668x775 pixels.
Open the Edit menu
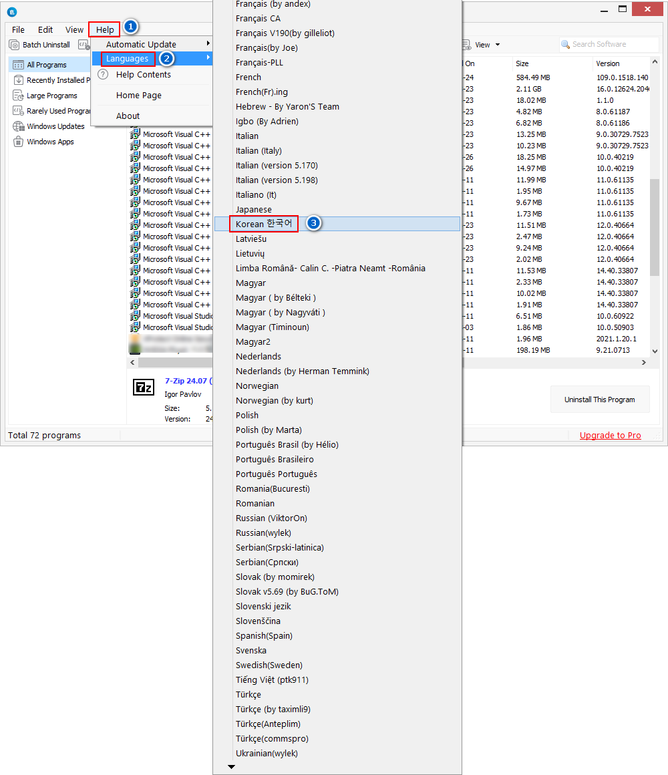coord(45,29)
